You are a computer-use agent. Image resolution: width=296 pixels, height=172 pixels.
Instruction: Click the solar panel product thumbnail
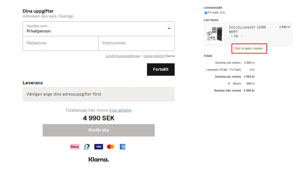(x=215, y=34)
